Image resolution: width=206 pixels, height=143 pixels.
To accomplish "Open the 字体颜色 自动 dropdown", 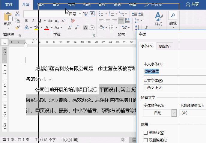I will click(174, 113).
